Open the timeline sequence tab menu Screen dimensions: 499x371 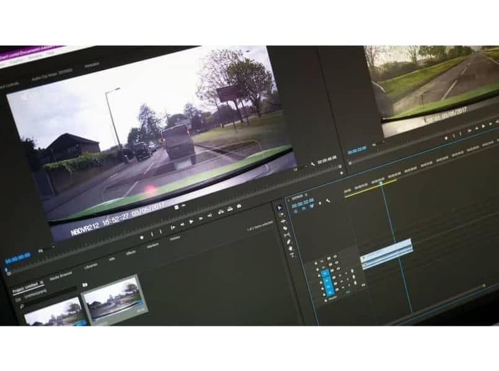coord(306,195)
